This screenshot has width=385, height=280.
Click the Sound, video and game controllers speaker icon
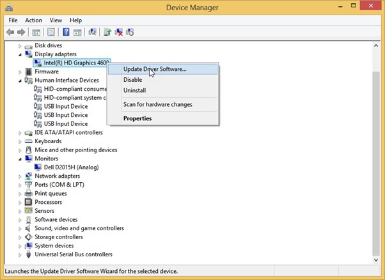click(28, 228)
